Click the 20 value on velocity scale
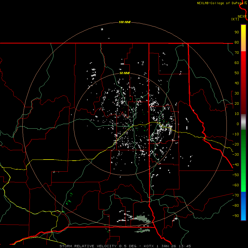 pyautogui.click(x=237, y=104)
